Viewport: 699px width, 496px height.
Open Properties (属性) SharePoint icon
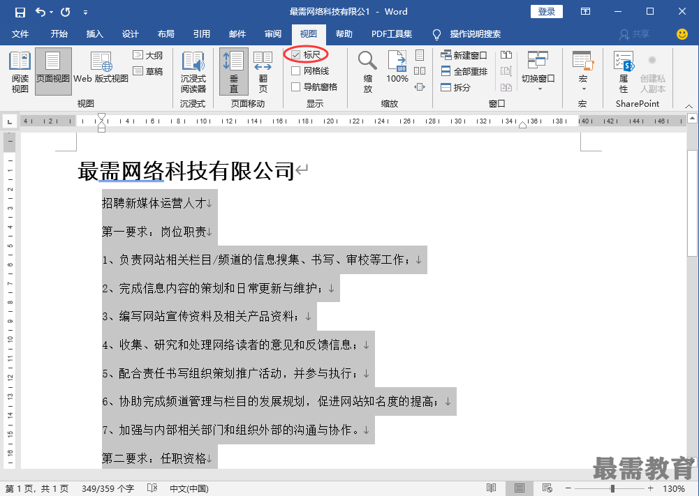[623, 72]
